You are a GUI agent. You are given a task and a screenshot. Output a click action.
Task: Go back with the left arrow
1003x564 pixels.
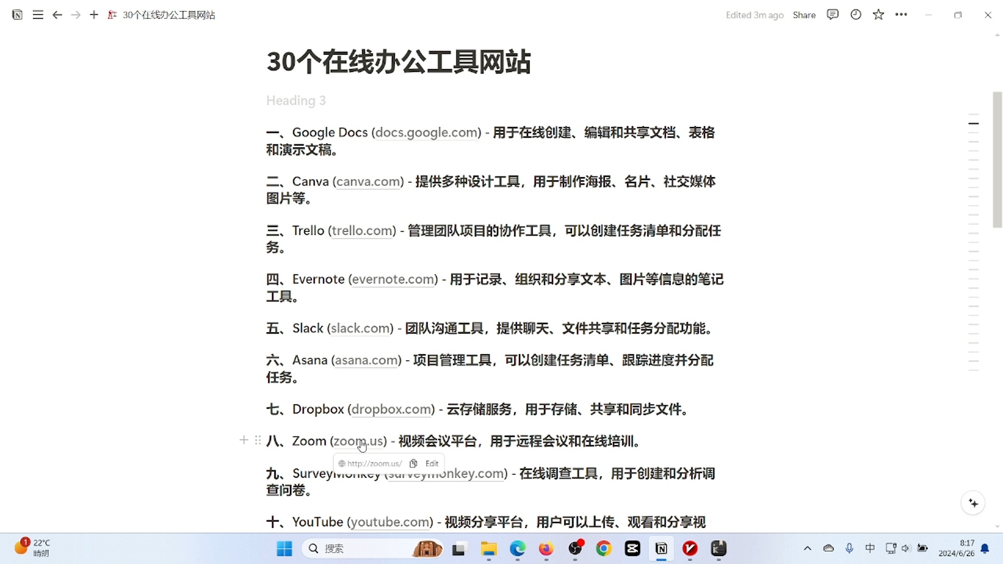pyautogui.click(x=57, y=15)
